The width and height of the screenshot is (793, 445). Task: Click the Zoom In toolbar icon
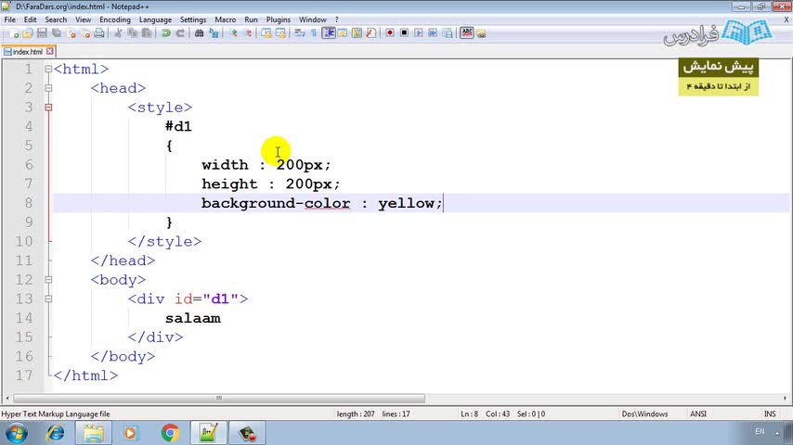[x=234, y=33]
